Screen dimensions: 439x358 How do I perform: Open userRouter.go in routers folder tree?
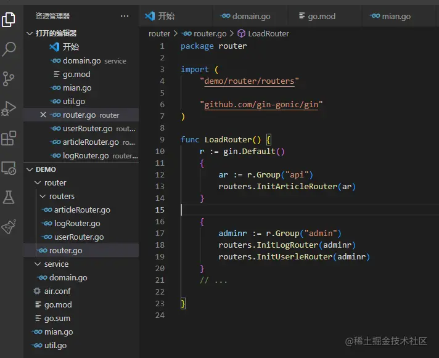pos(81,237)
